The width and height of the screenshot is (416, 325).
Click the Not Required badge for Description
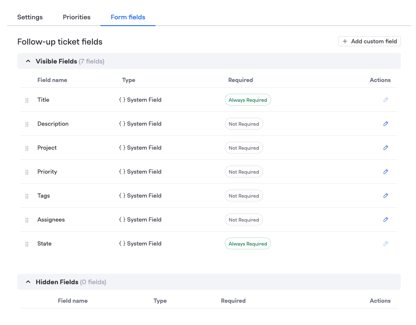click(244, 124)
